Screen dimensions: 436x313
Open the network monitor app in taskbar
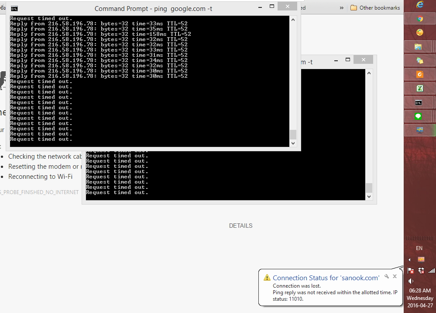coord(420,130)
